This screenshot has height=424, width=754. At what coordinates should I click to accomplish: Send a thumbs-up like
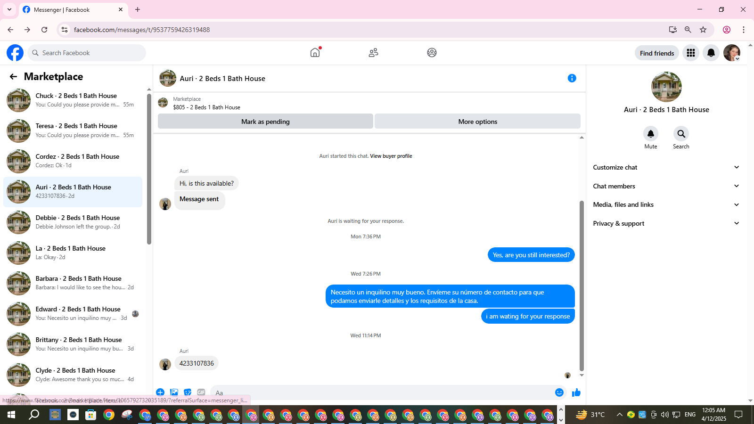(576, 392)
